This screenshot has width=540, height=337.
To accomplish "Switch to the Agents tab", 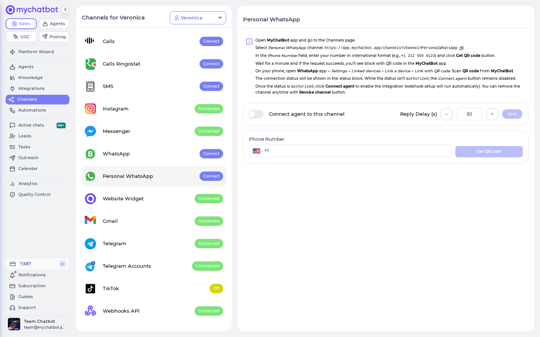I will point(54,24).
